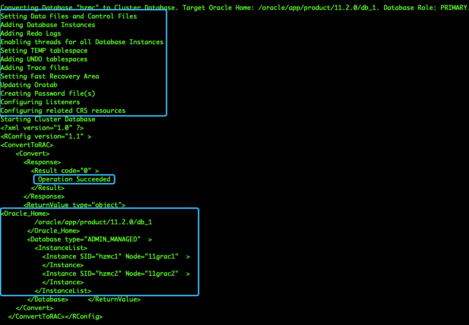The height and width of the screenshot is (325, 469).
Task: Click the Instance SID="hzmc1" line
Action: (x=116, y=257)
